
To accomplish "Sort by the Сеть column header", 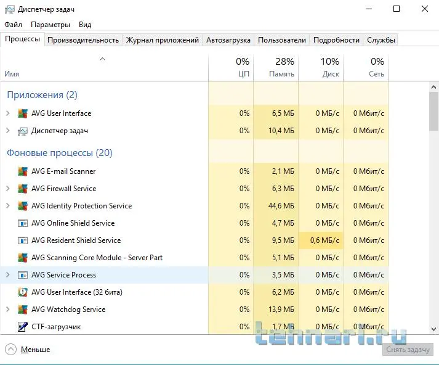I will (366, 68).
